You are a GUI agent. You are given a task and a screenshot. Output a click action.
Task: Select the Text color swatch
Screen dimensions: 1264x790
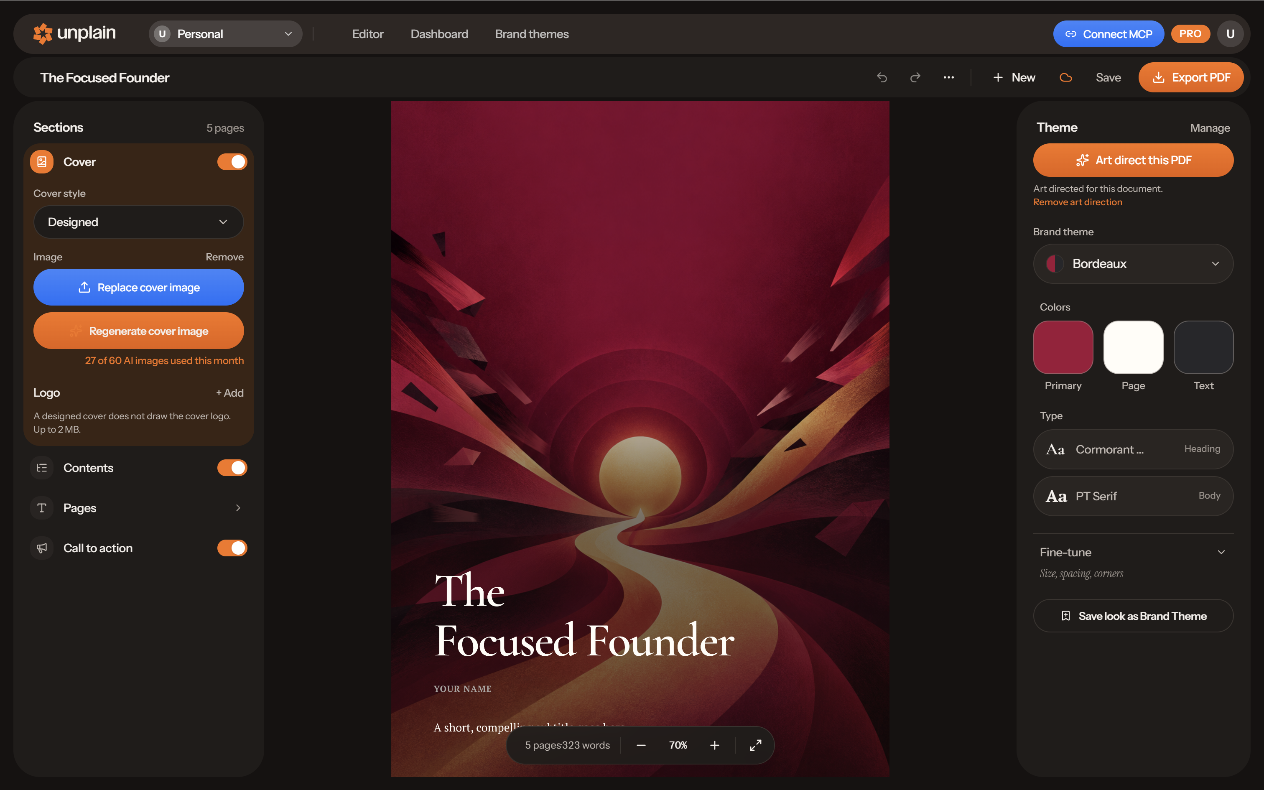tap(1203, 347)
